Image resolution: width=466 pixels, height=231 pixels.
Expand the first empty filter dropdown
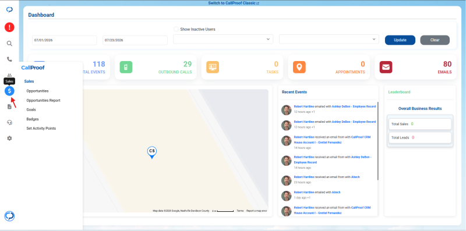pos(223,39)
